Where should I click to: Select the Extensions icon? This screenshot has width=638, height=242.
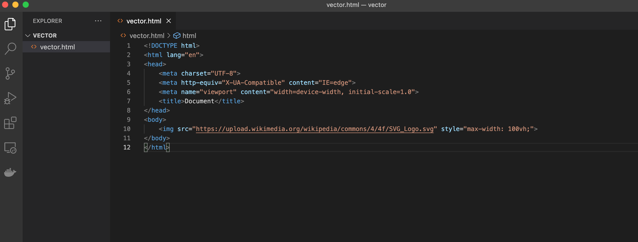10,123
